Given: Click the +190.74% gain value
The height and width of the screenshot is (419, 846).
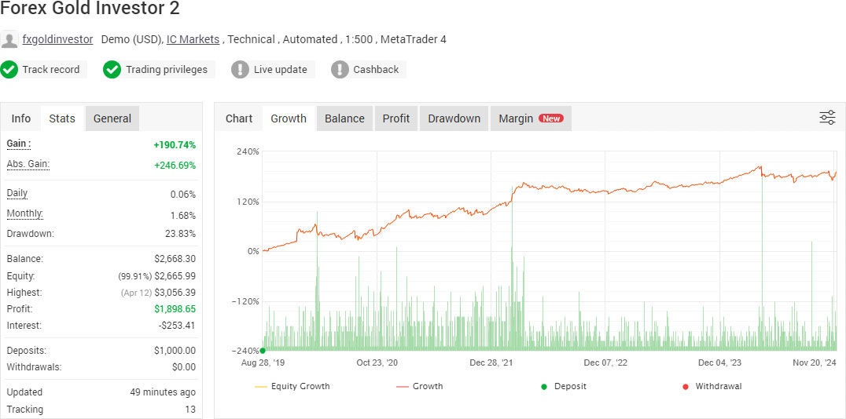Looking at the screenshot, I should coord(175,145).
